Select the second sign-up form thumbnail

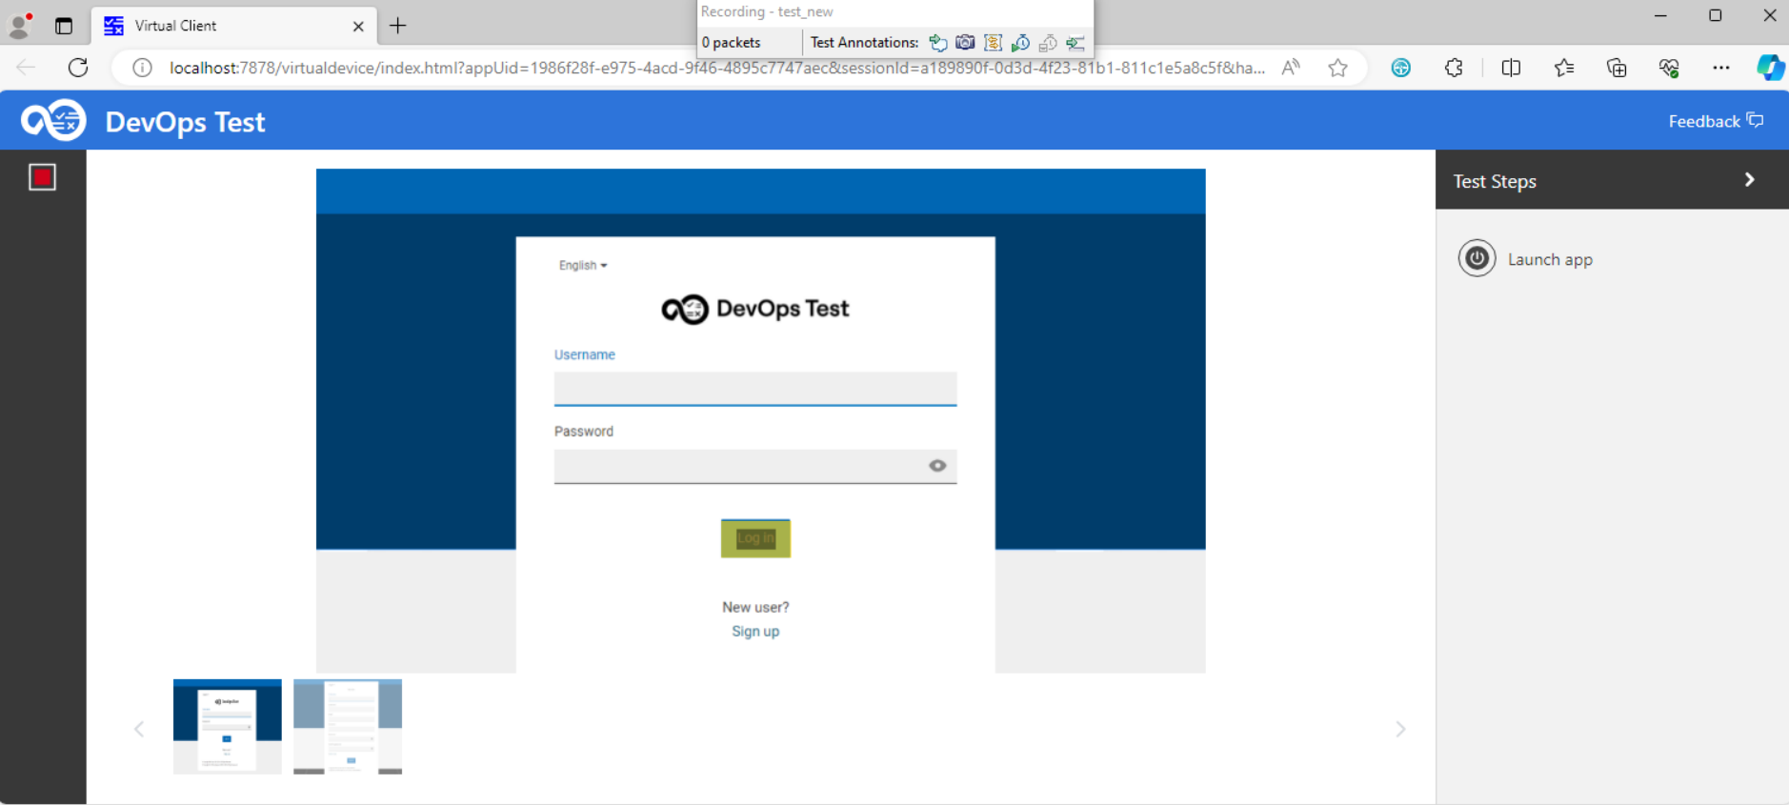click(348, 726)
